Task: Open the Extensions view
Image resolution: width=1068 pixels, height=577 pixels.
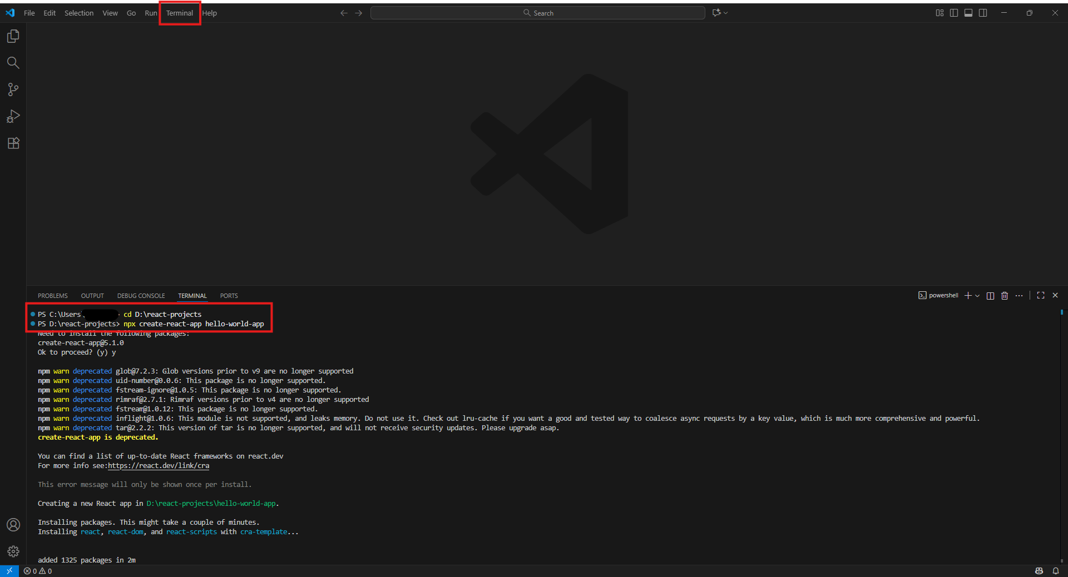Action: (x=13, y=143)
